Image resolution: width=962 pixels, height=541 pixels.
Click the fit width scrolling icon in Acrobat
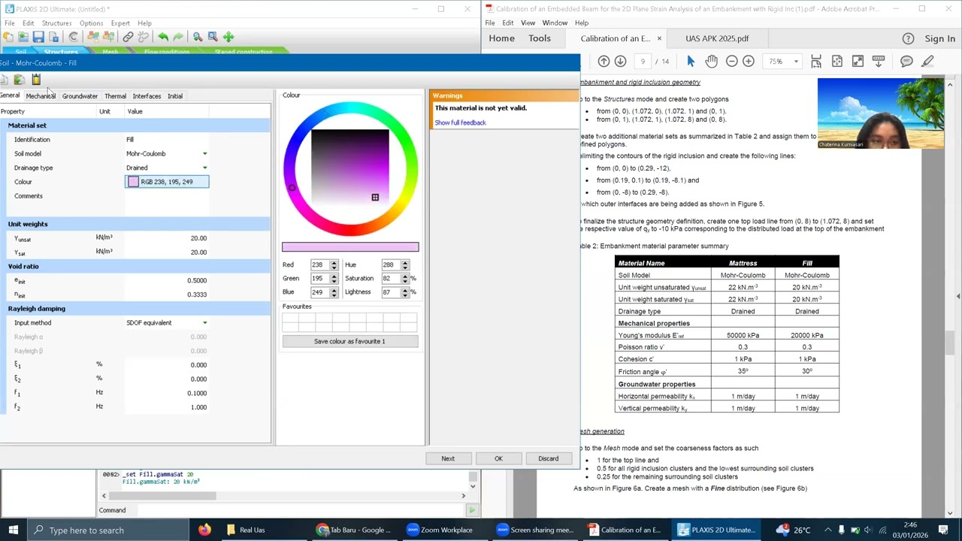click(x=816, y=61)
